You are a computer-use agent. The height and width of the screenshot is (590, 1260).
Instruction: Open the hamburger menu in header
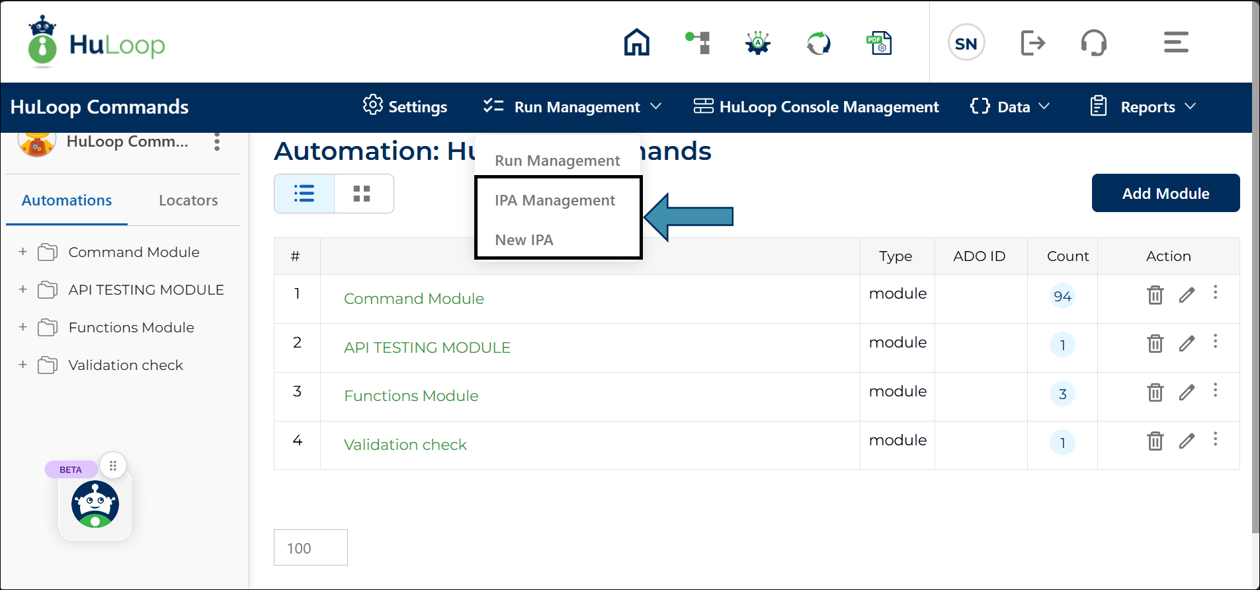point(1175,43)
